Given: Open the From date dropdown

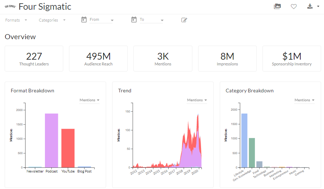Looking at the screenshot, I should 101,20.
